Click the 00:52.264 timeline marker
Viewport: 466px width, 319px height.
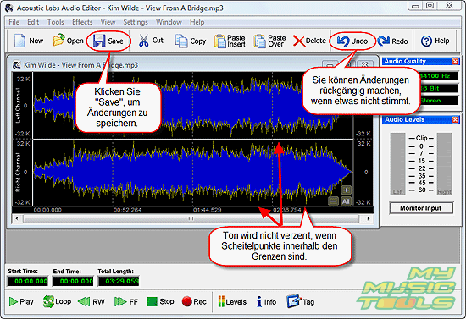127,210
